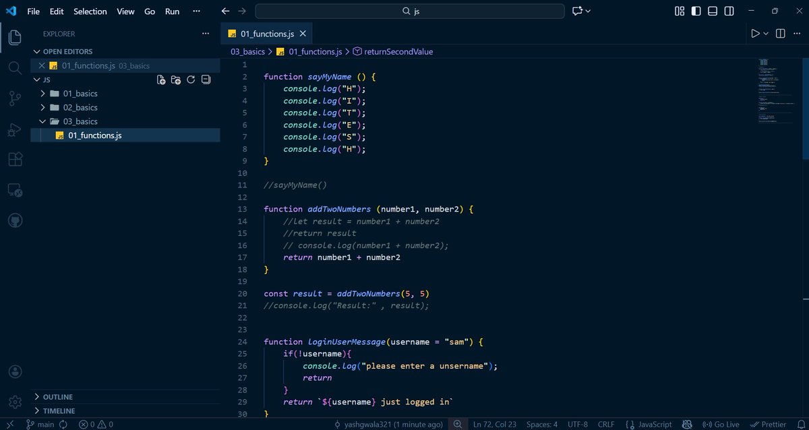Open the Run menu

click(173, 11)
